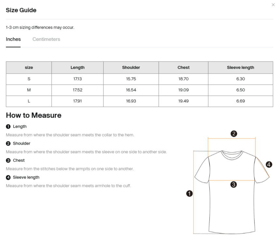Click the Sleeve length marker icon

coord(8,177)
